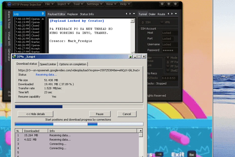
Task: Select the Tunnel tab
Action: tap(143, 14)
